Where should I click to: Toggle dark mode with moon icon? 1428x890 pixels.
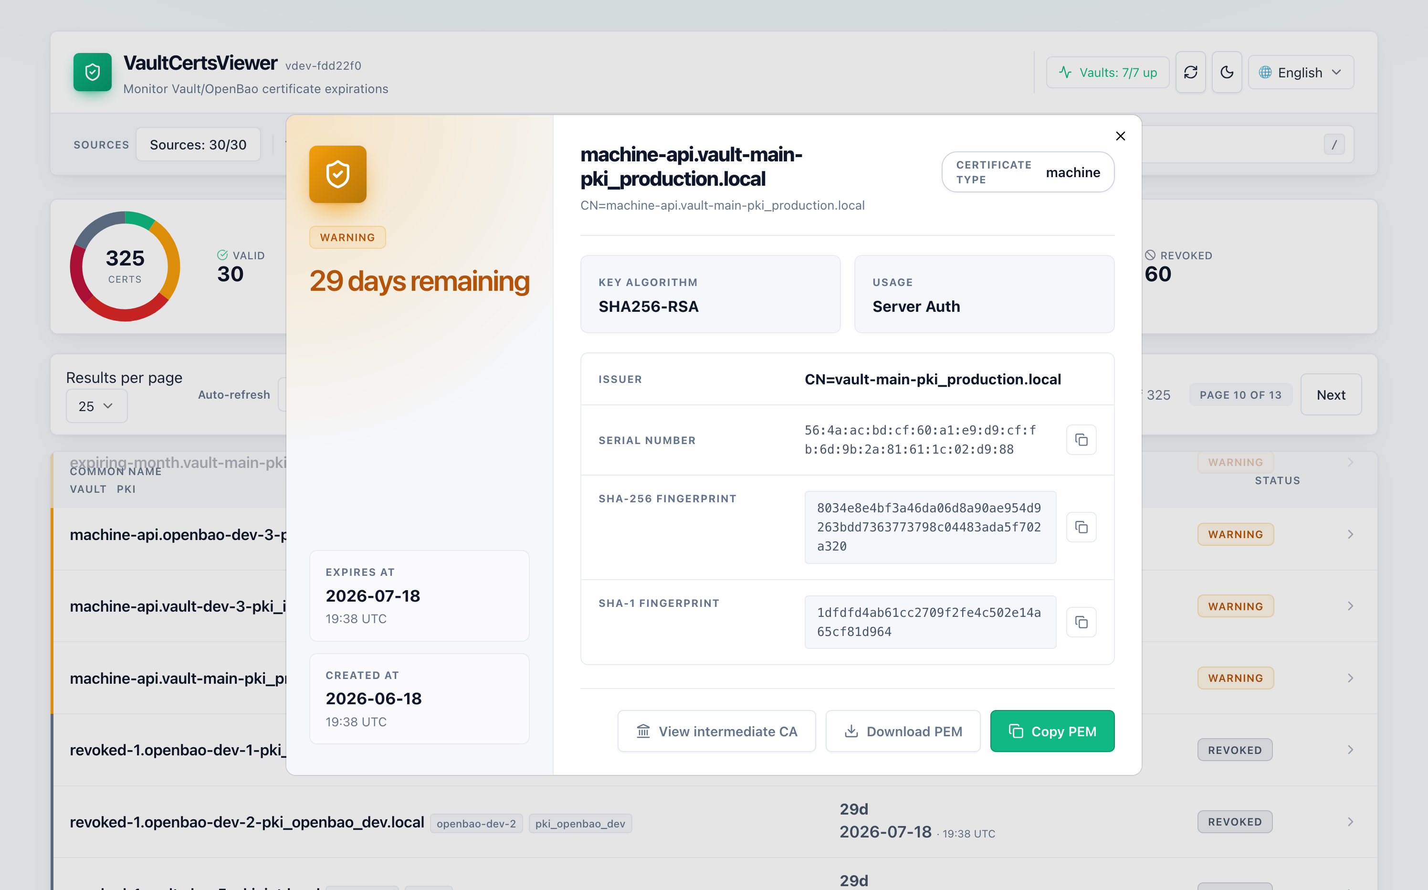point(1227,72)
